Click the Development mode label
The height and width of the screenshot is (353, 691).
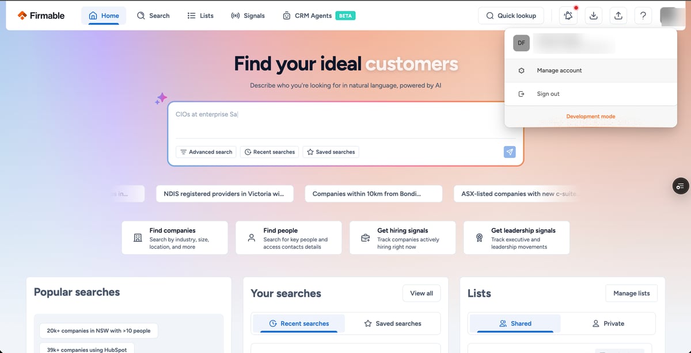tap(590, 117)
